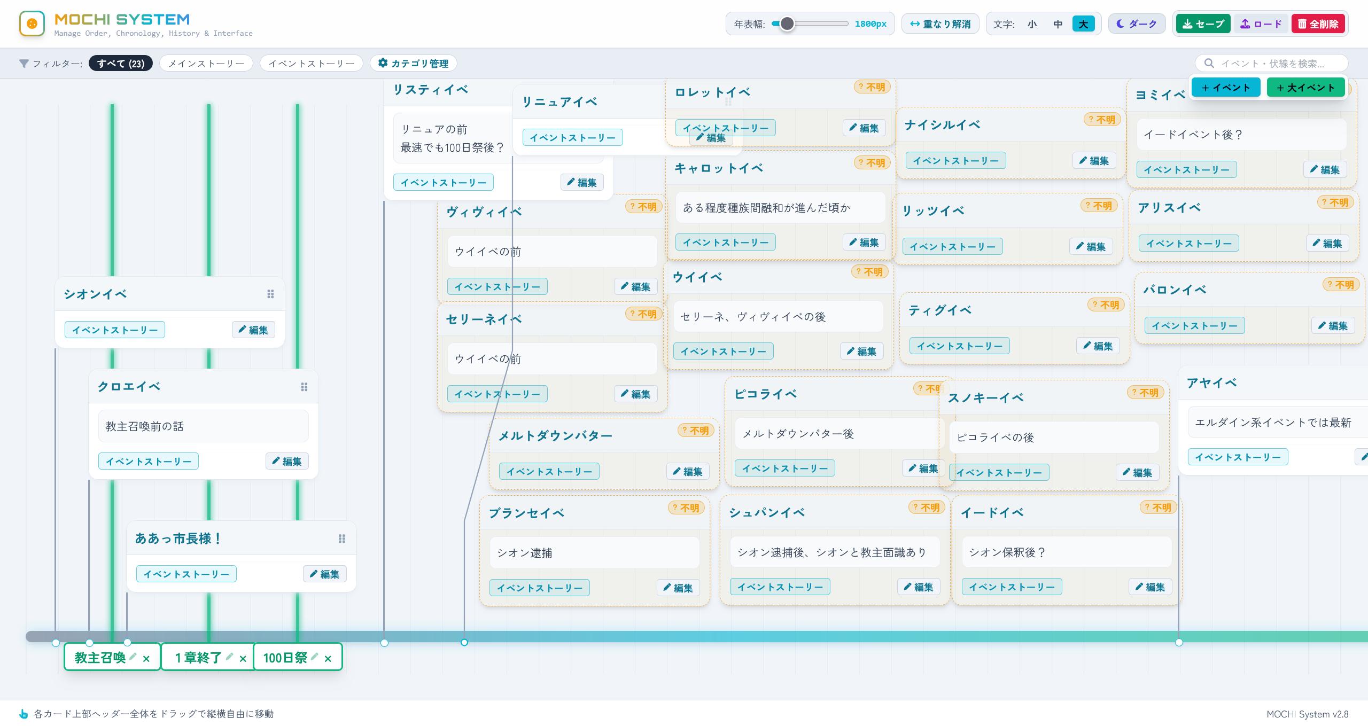Image resolution: width=1368 pixels, height=726 pixels.
Task: Select メインストーリー filter
Action: (x=206, y=63)
